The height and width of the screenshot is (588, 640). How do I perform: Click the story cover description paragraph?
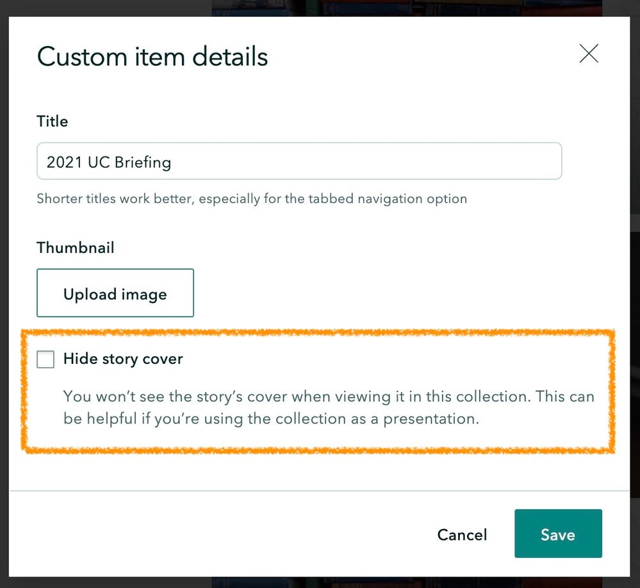pos(329,408)
